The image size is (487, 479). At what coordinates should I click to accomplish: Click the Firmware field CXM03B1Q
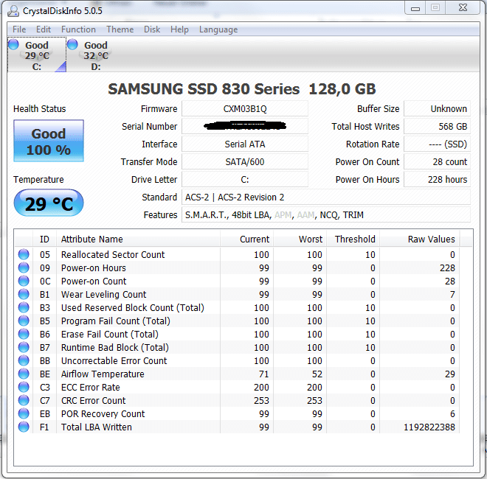point(245,109)
